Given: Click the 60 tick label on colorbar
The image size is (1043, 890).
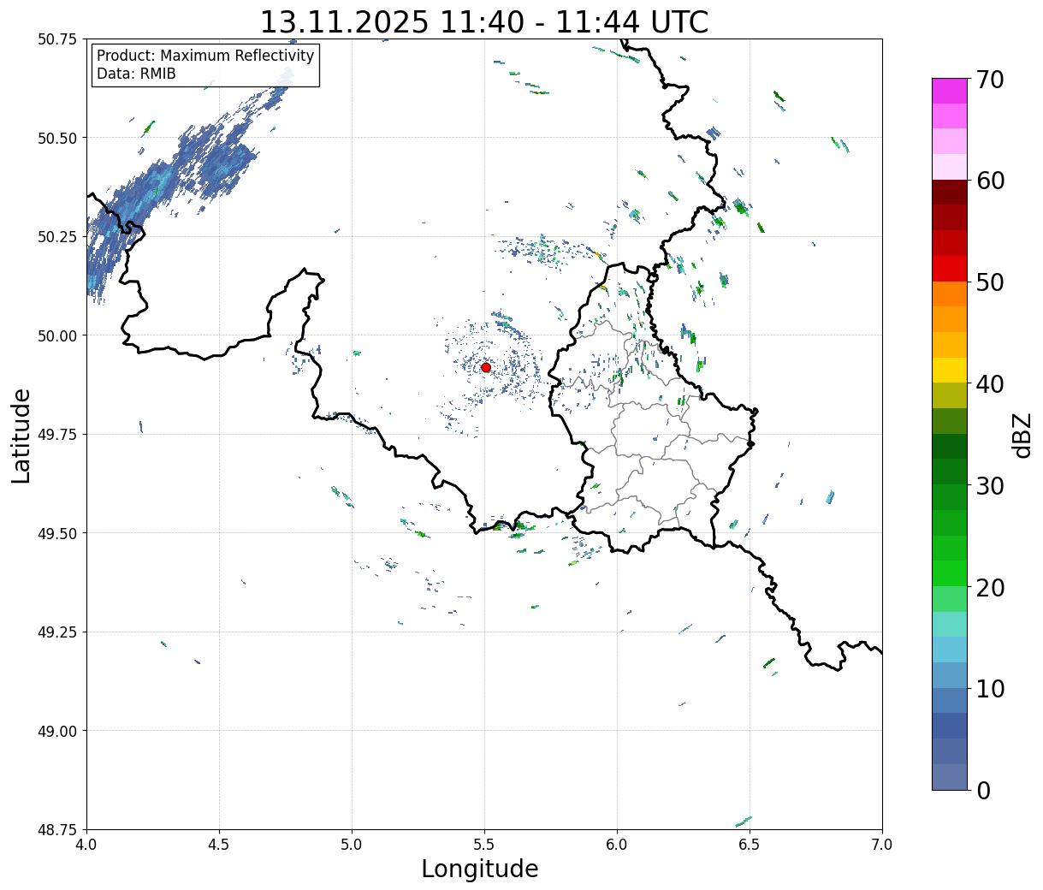Looking at the screenshot, I should (x=989, y=181).
